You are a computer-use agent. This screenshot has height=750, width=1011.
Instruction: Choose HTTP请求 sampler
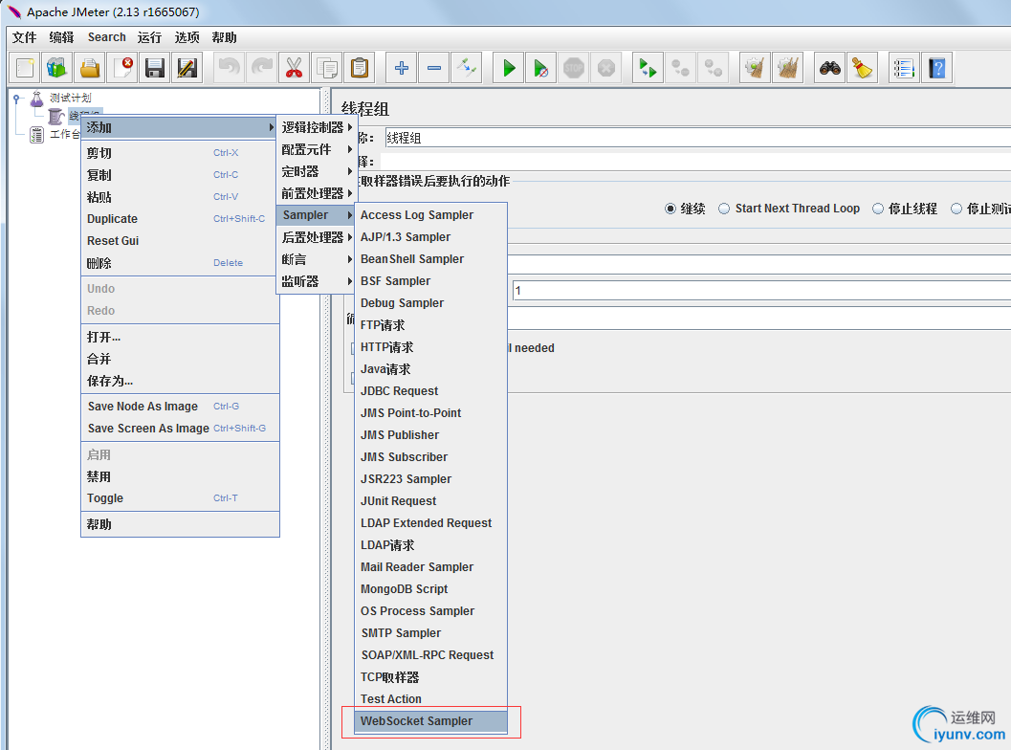click(x=430, y=347)
